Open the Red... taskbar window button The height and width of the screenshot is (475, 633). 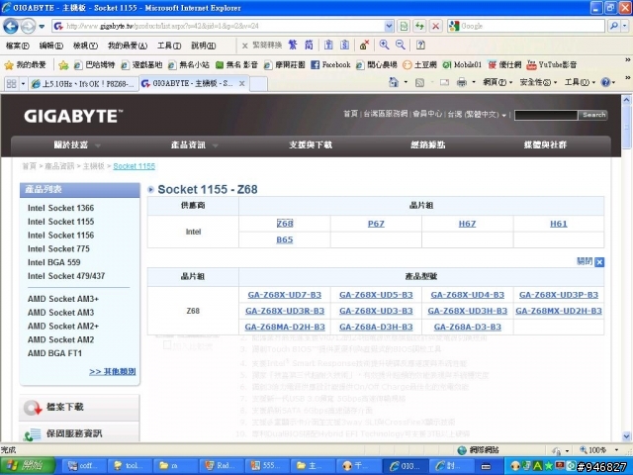220,466
